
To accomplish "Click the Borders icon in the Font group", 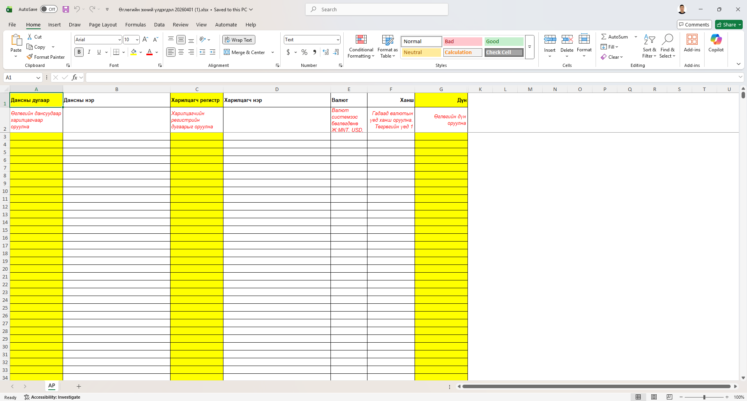I will [116, 52].
